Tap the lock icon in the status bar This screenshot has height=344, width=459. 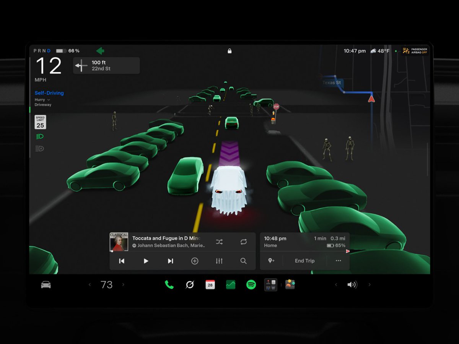[x=229, y=51]
